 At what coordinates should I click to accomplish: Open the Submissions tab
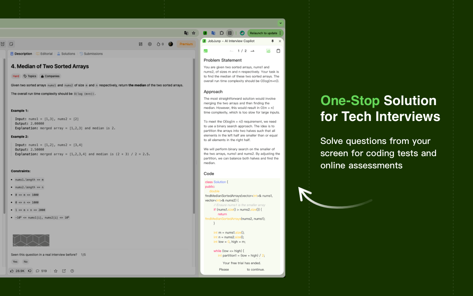tap(91, 54)
